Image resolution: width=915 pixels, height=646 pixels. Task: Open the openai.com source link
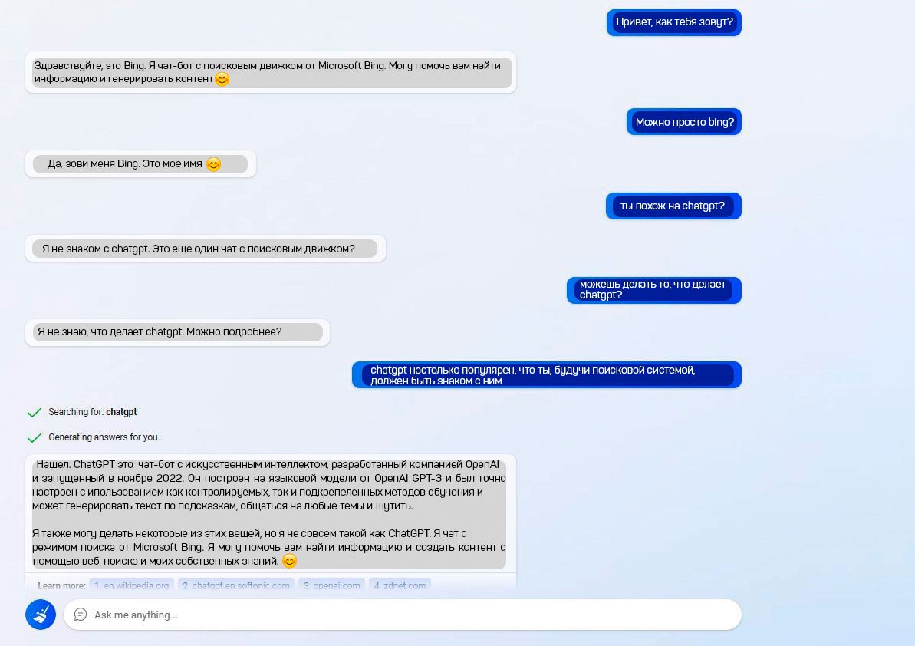331,585
